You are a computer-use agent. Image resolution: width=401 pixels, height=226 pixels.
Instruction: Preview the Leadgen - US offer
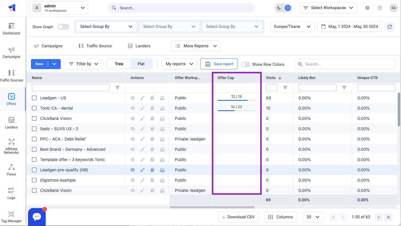(x=133, y=98)
